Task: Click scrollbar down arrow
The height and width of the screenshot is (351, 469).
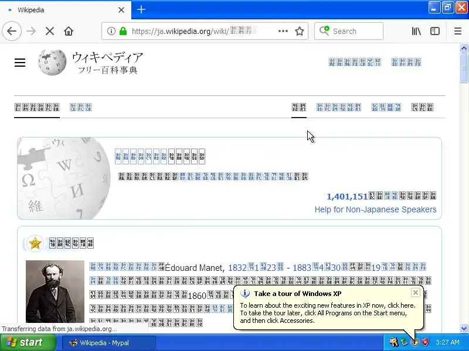Action: 464,328
